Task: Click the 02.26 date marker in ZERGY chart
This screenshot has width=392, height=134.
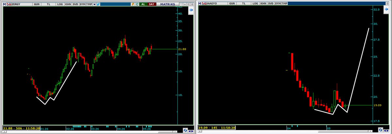Action: pos(70,129)
